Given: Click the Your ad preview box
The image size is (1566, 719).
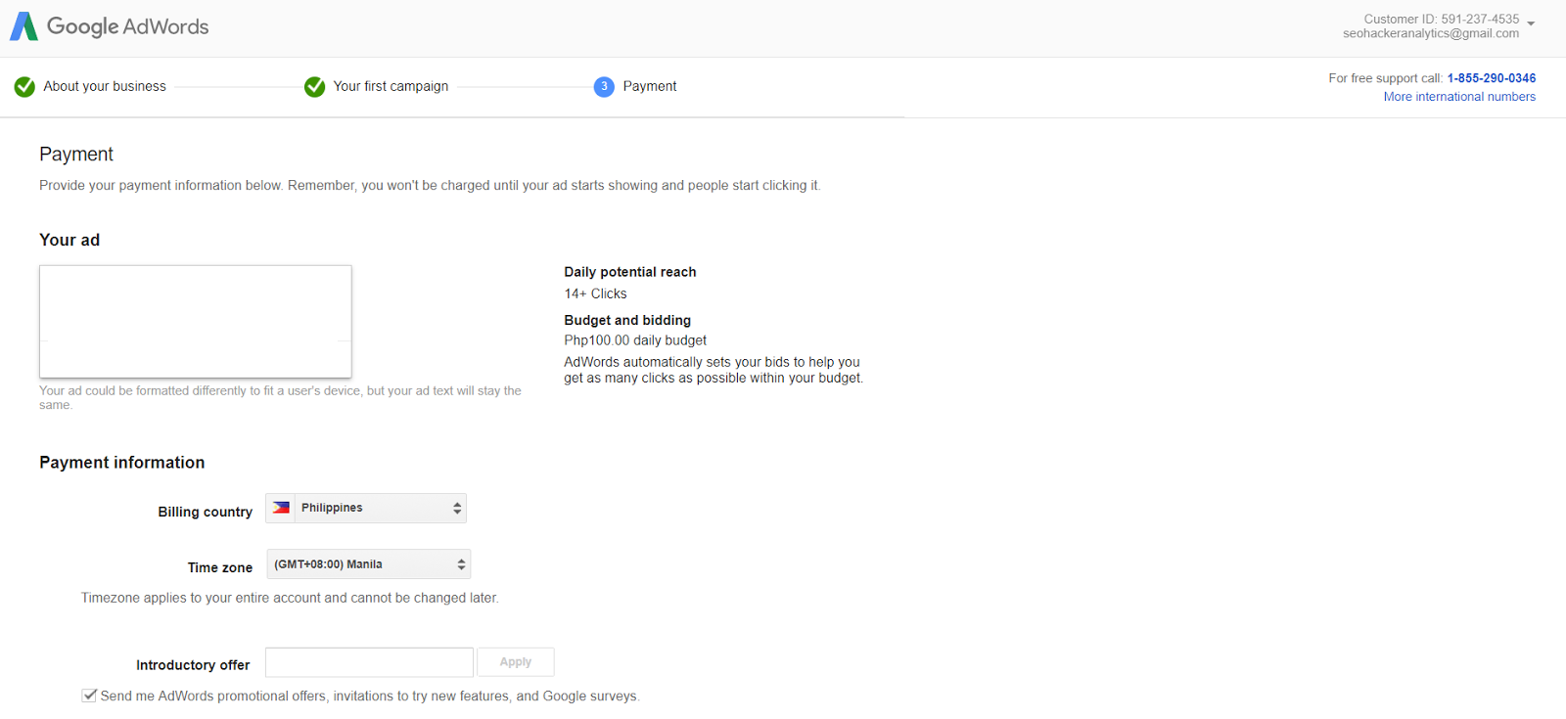Looking at the screenshot, I should 196,321.
